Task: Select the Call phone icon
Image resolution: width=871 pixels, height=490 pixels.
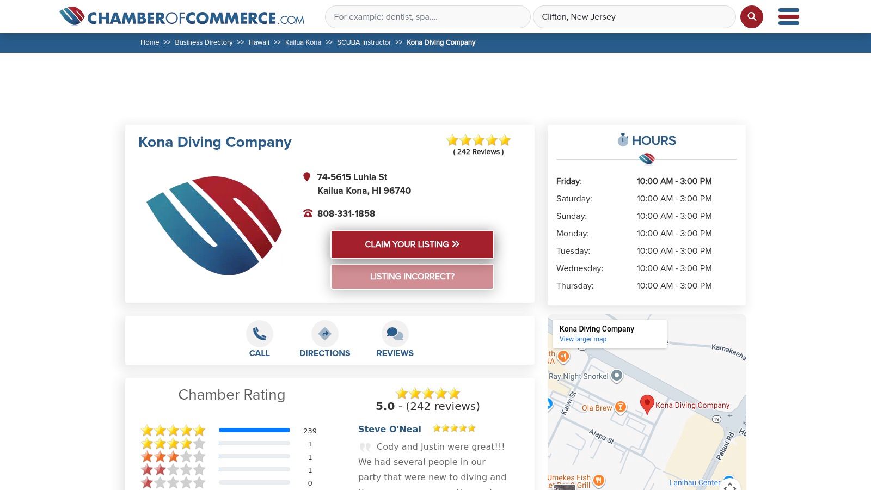Action: click(x=260, y=333)
